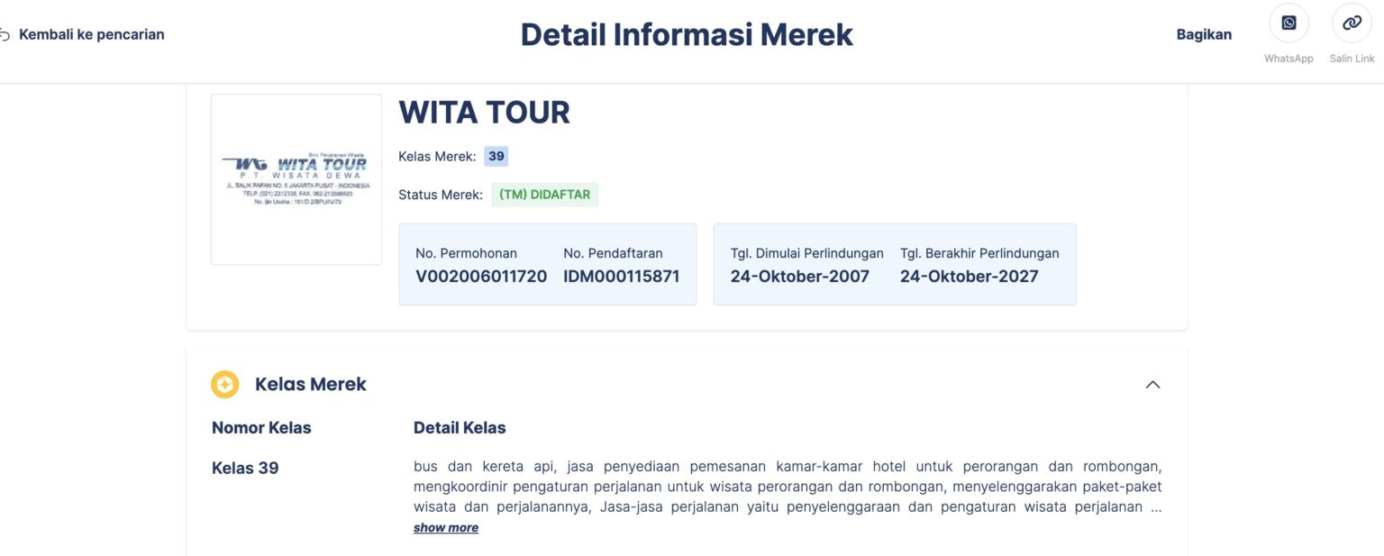Activate the chain-link icon for copying
Viewport: 1384px width, 556px height.
pos(1351,22)
